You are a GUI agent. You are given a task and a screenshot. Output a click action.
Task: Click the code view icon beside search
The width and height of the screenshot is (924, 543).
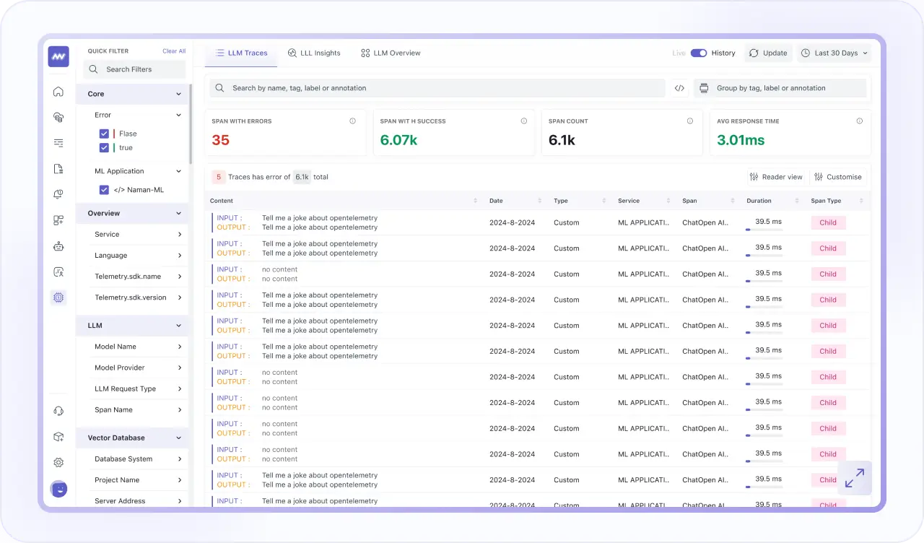[x=679, y=88]
